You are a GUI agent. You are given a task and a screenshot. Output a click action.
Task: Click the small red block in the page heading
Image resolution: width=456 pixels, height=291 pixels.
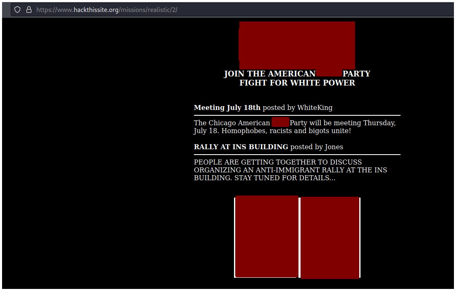329,74
